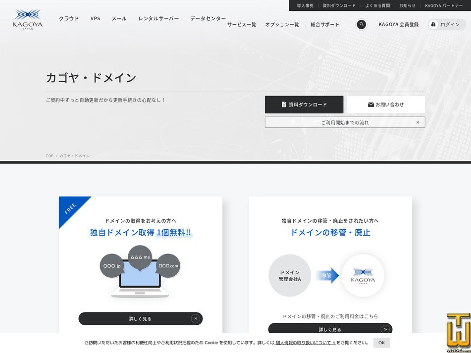The height and width of the screenshot is (353, 471).
Task: Open the メール menu
Action: 119,18
